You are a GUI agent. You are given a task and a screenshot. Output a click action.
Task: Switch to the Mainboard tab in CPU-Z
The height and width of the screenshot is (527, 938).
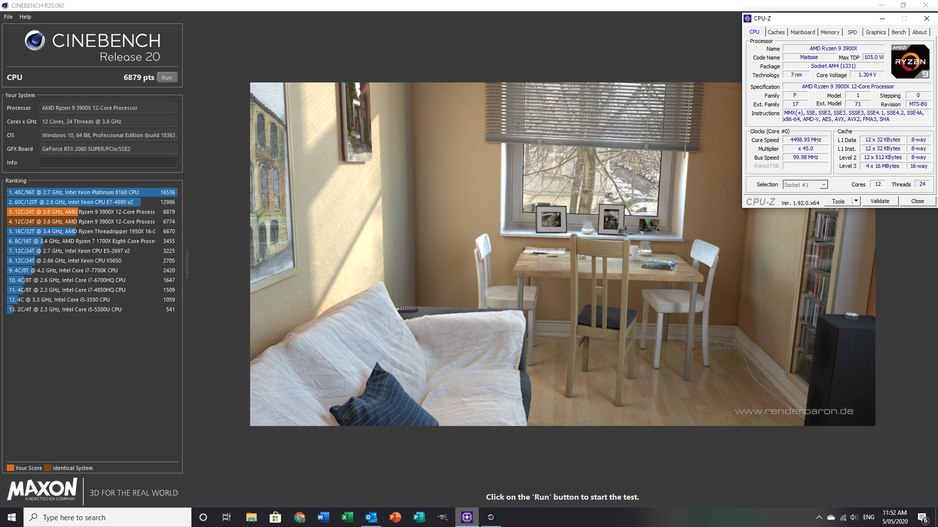click(803, 32)
